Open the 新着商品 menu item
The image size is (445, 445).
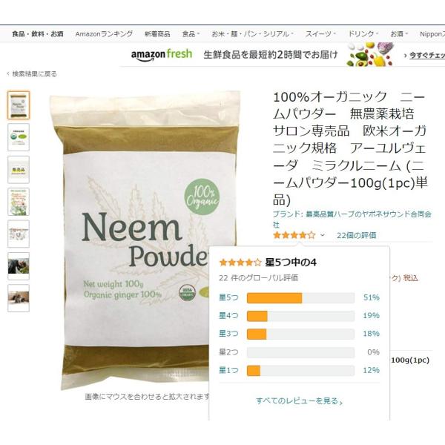click(x=157, y=34)
